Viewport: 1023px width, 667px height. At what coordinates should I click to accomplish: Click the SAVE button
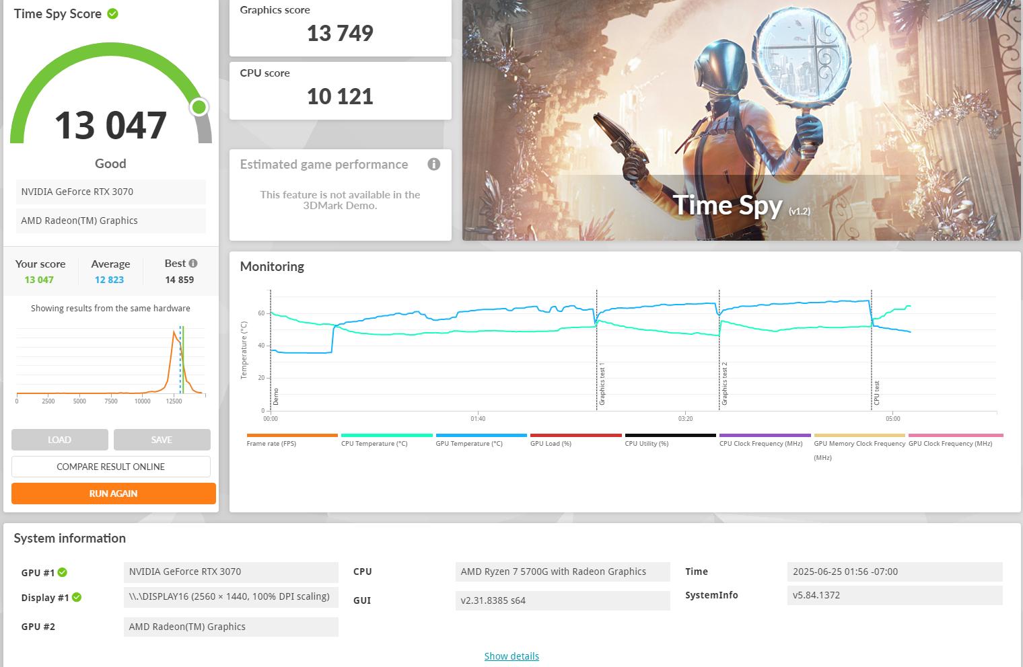[x=162, y=439]
